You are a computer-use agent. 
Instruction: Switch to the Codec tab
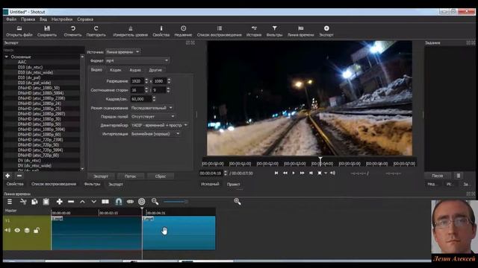(116, 70)
